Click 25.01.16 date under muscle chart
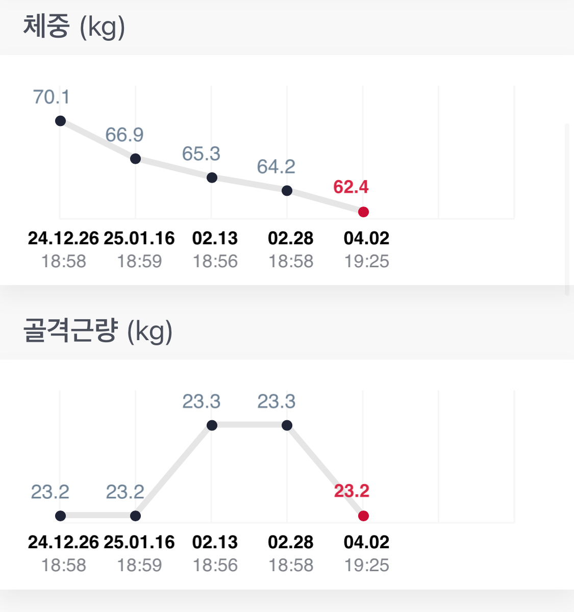Screen dimensions: 574x612 [139, 542]
